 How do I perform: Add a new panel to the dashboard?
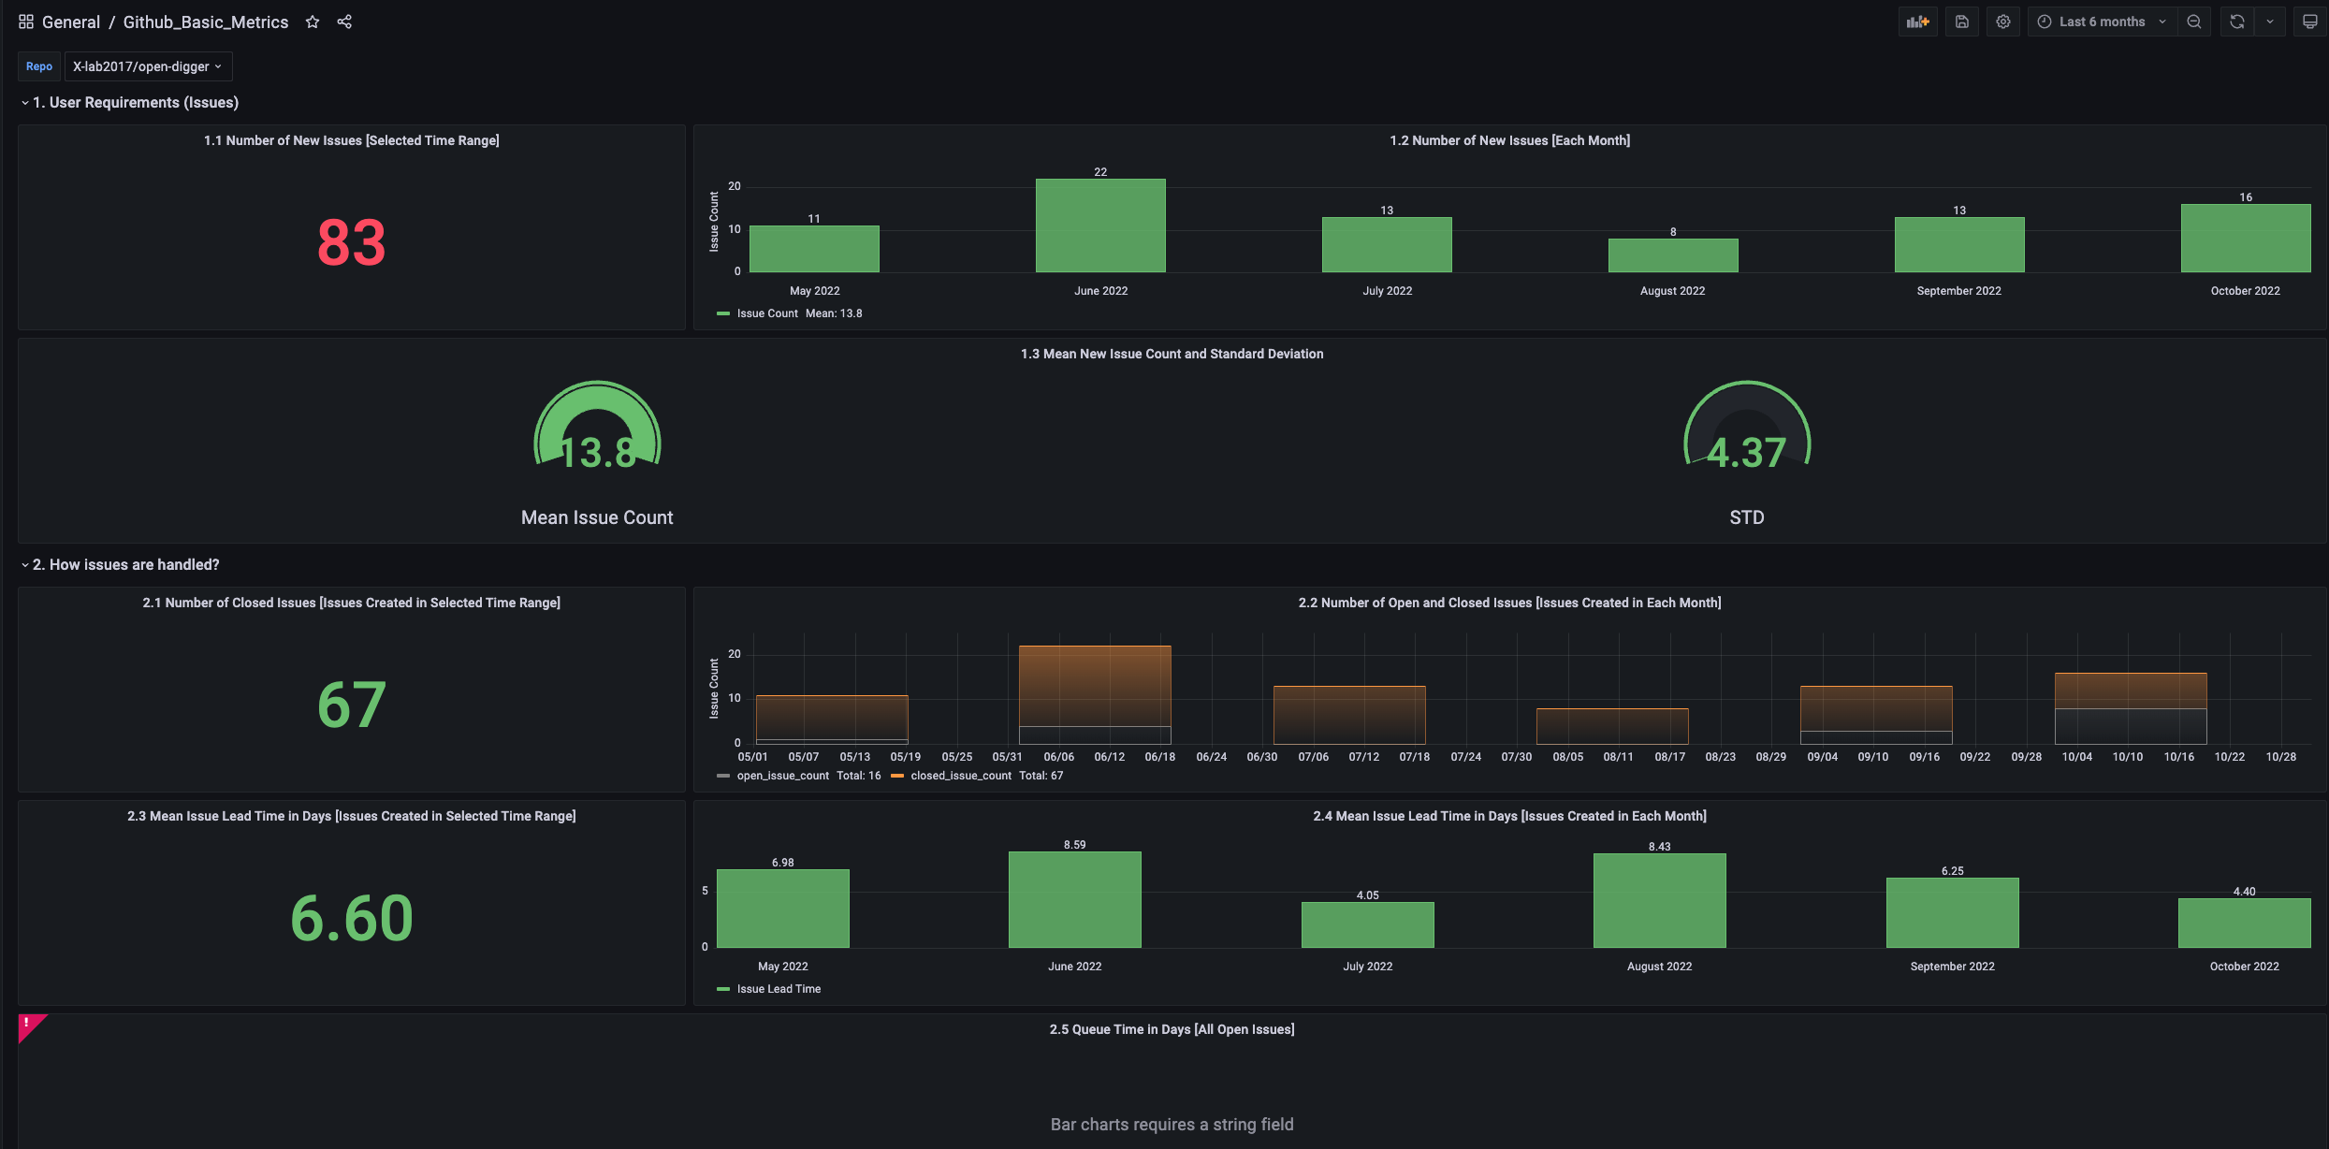1917,21
